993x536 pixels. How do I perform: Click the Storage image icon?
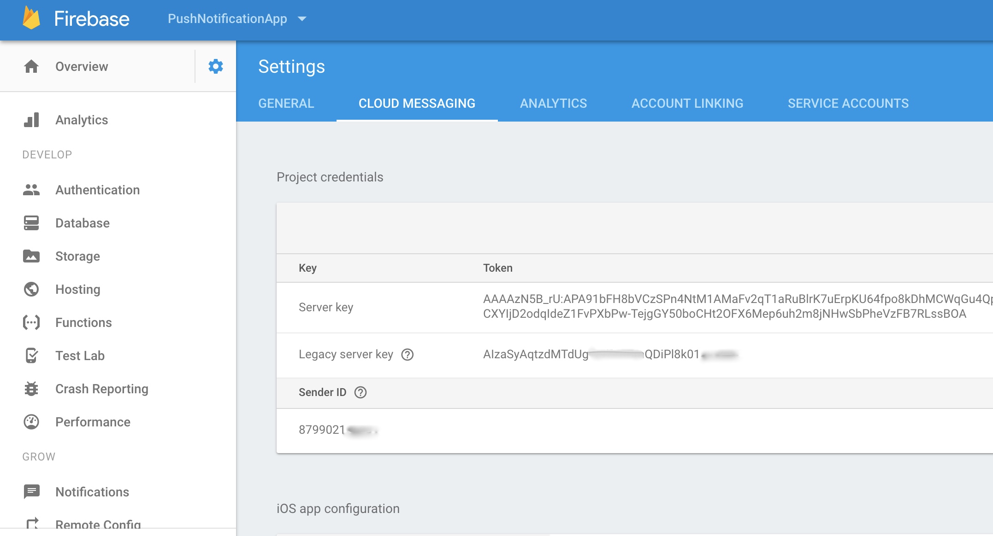coord(31,256)
